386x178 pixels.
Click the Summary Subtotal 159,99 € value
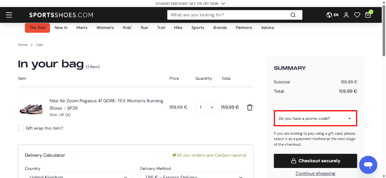pos(349,82)
